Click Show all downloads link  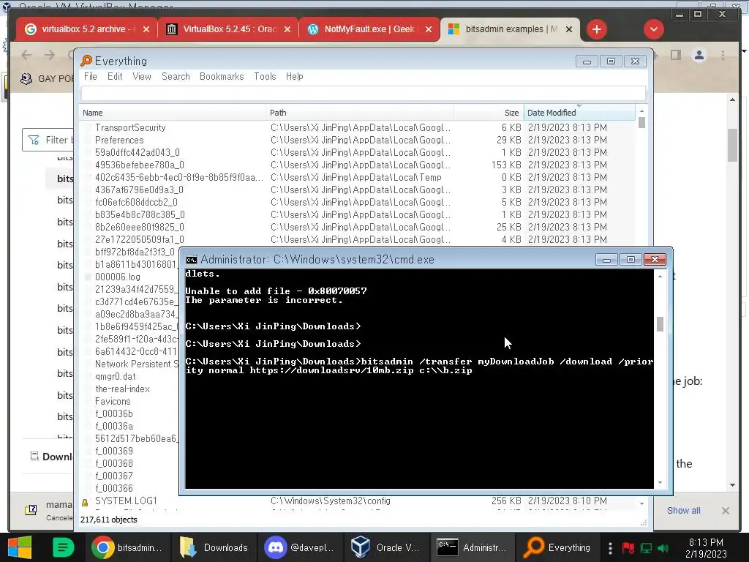(684, 510)
